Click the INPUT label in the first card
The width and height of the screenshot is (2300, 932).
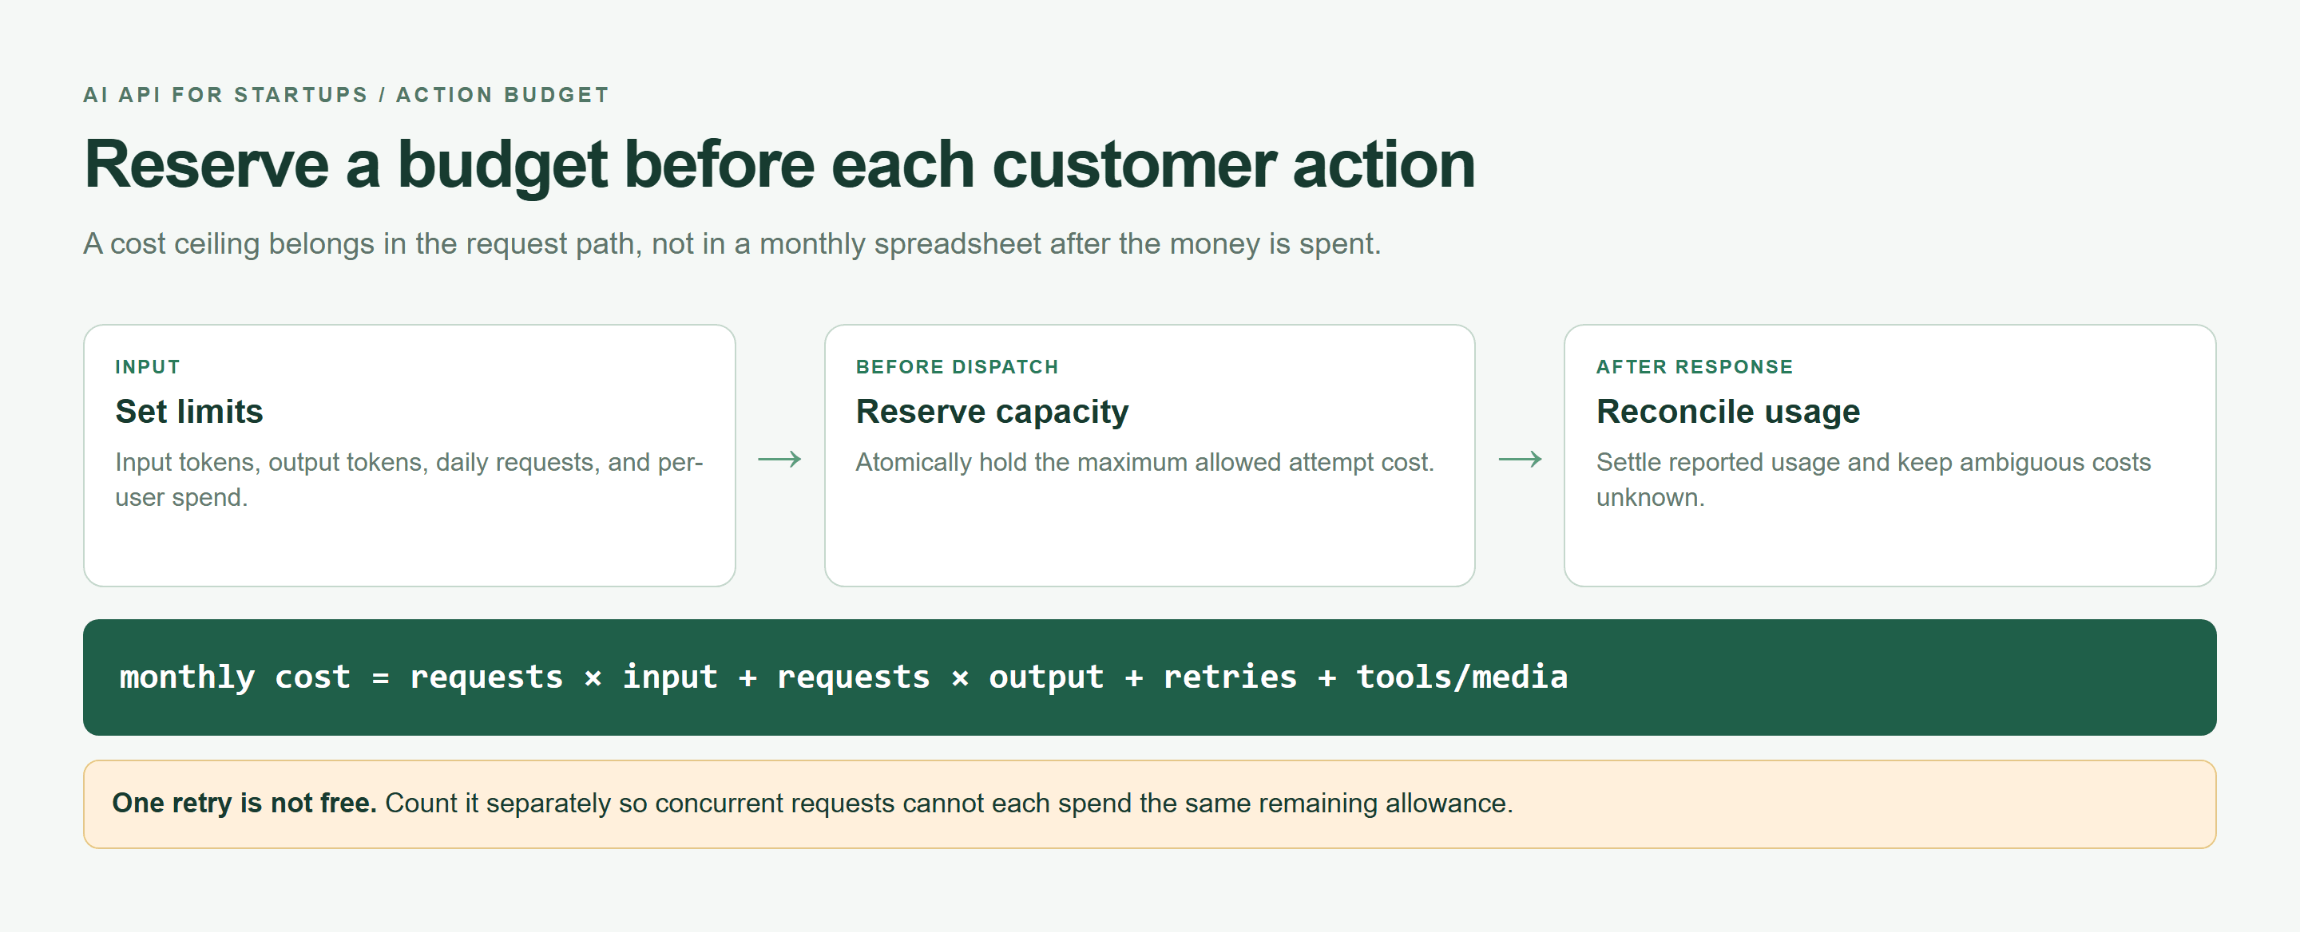pyautogui.click(x=147, y=366)
